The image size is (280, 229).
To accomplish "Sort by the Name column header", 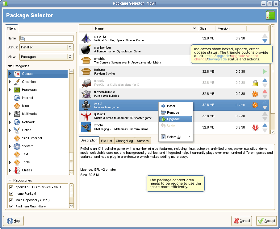I will [145, 28].
